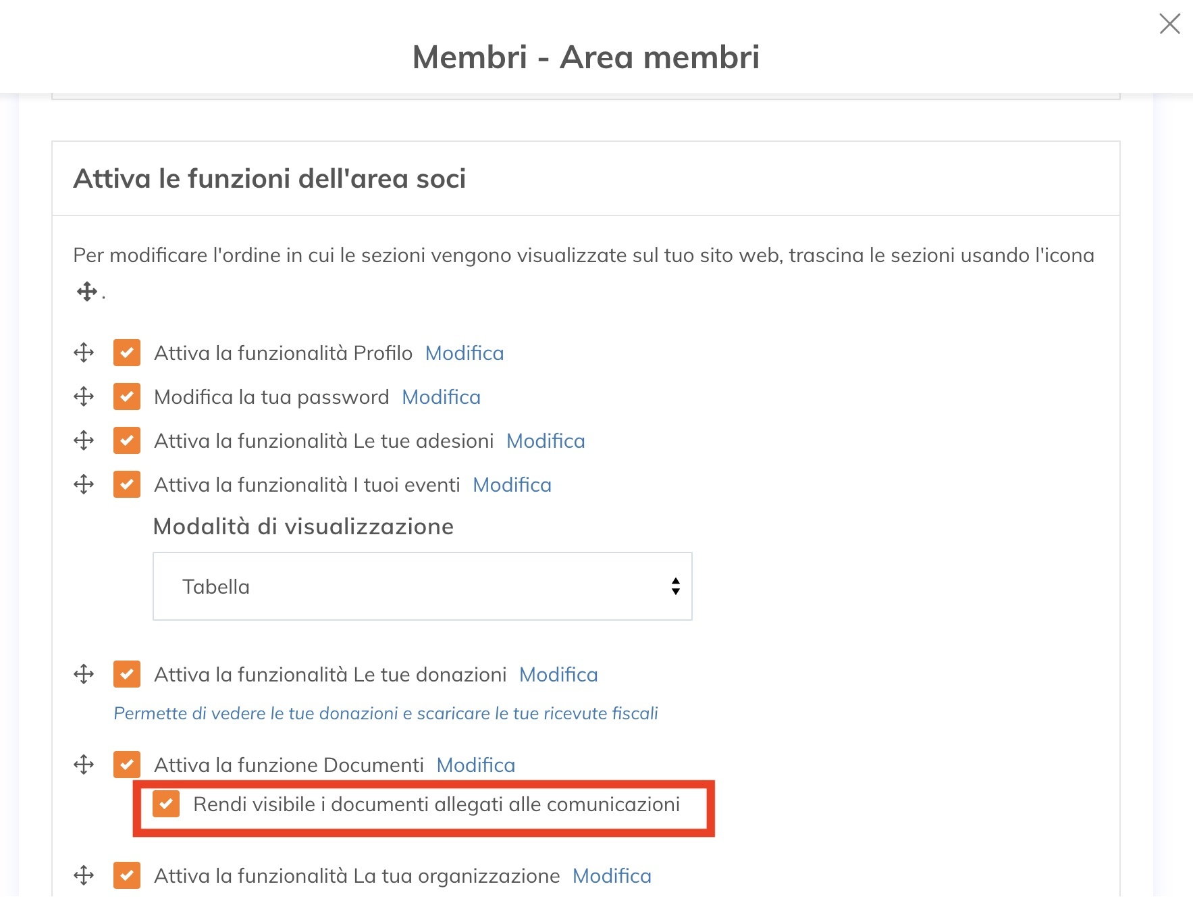1193x901 pixels.
Task: Click the move icon beside I tuoi eventi
Action: coord(84,484)
